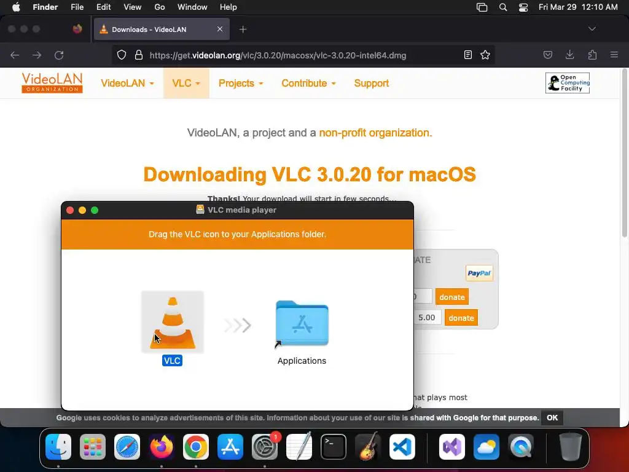
Task: Open the Edit menu
Action: 103,7
